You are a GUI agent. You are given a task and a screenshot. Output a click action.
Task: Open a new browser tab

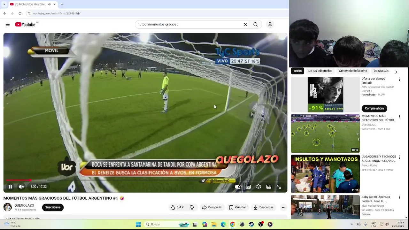tap(62, 4)
